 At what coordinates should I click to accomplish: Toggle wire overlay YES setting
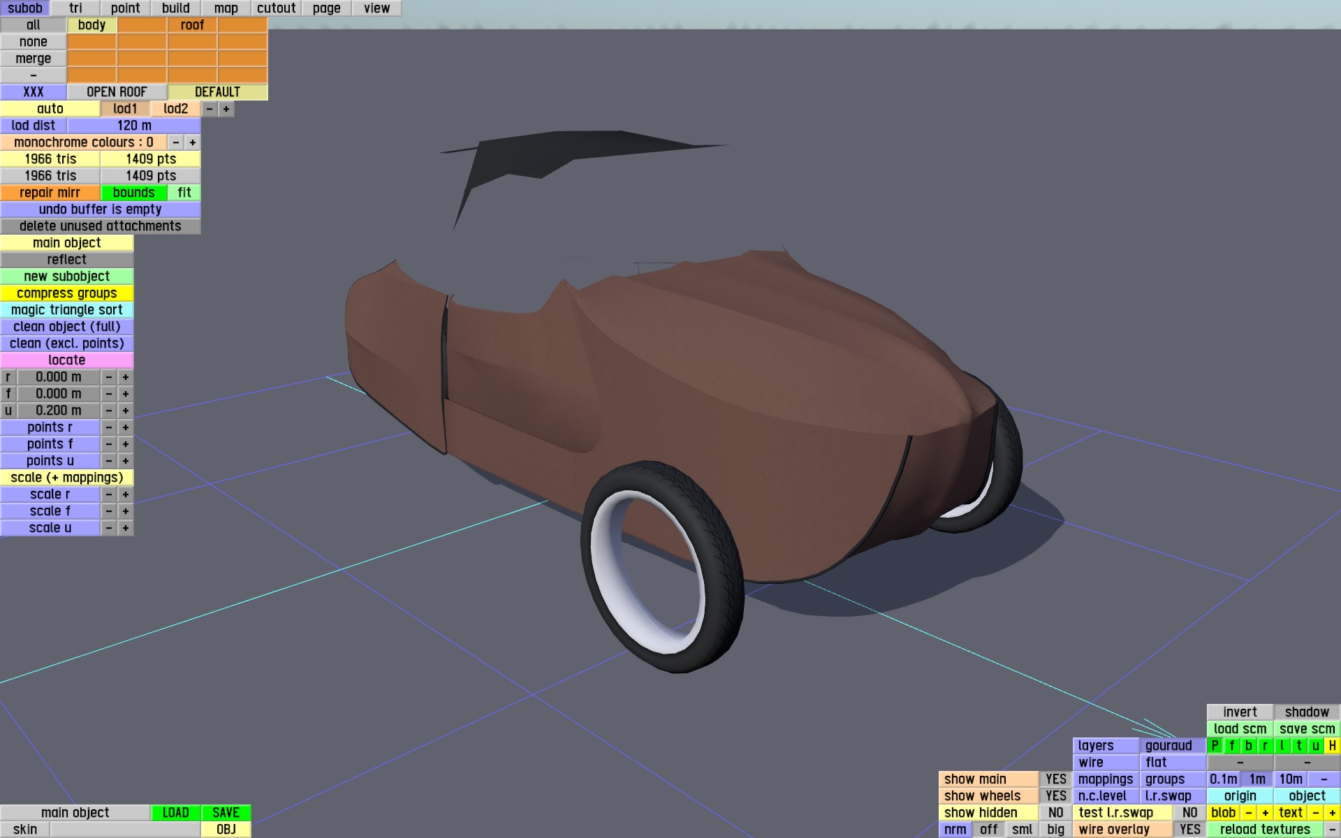click(x=1189, y=830)
